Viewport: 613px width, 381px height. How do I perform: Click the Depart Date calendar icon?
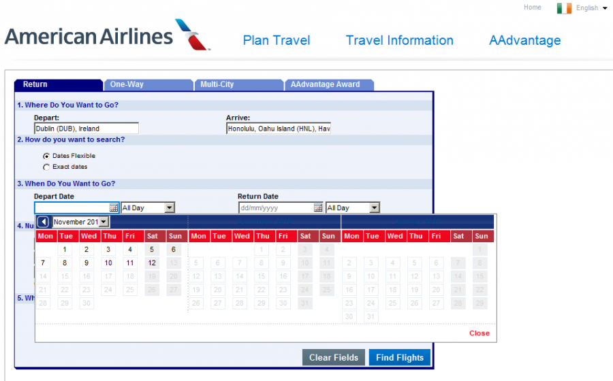coord(114,208)
